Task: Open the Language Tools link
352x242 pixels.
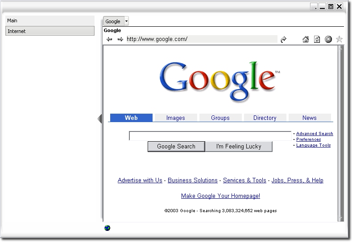Action: pos(313,145)
